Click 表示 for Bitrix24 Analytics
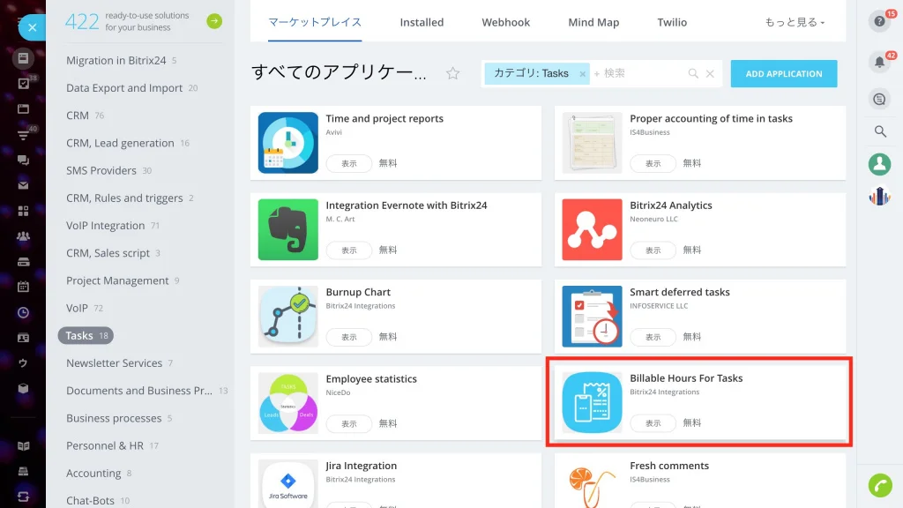 point(653,250)
